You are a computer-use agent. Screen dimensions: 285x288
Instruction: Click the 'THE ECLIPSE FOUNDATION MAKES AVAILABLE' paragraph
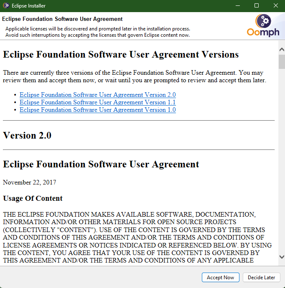point(137,237)
